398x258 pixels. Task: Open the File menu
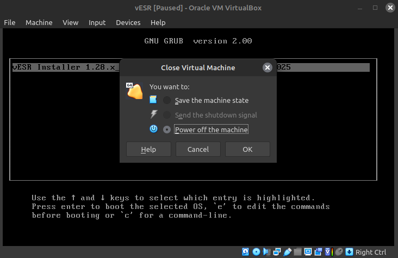[x=10, y=23]
